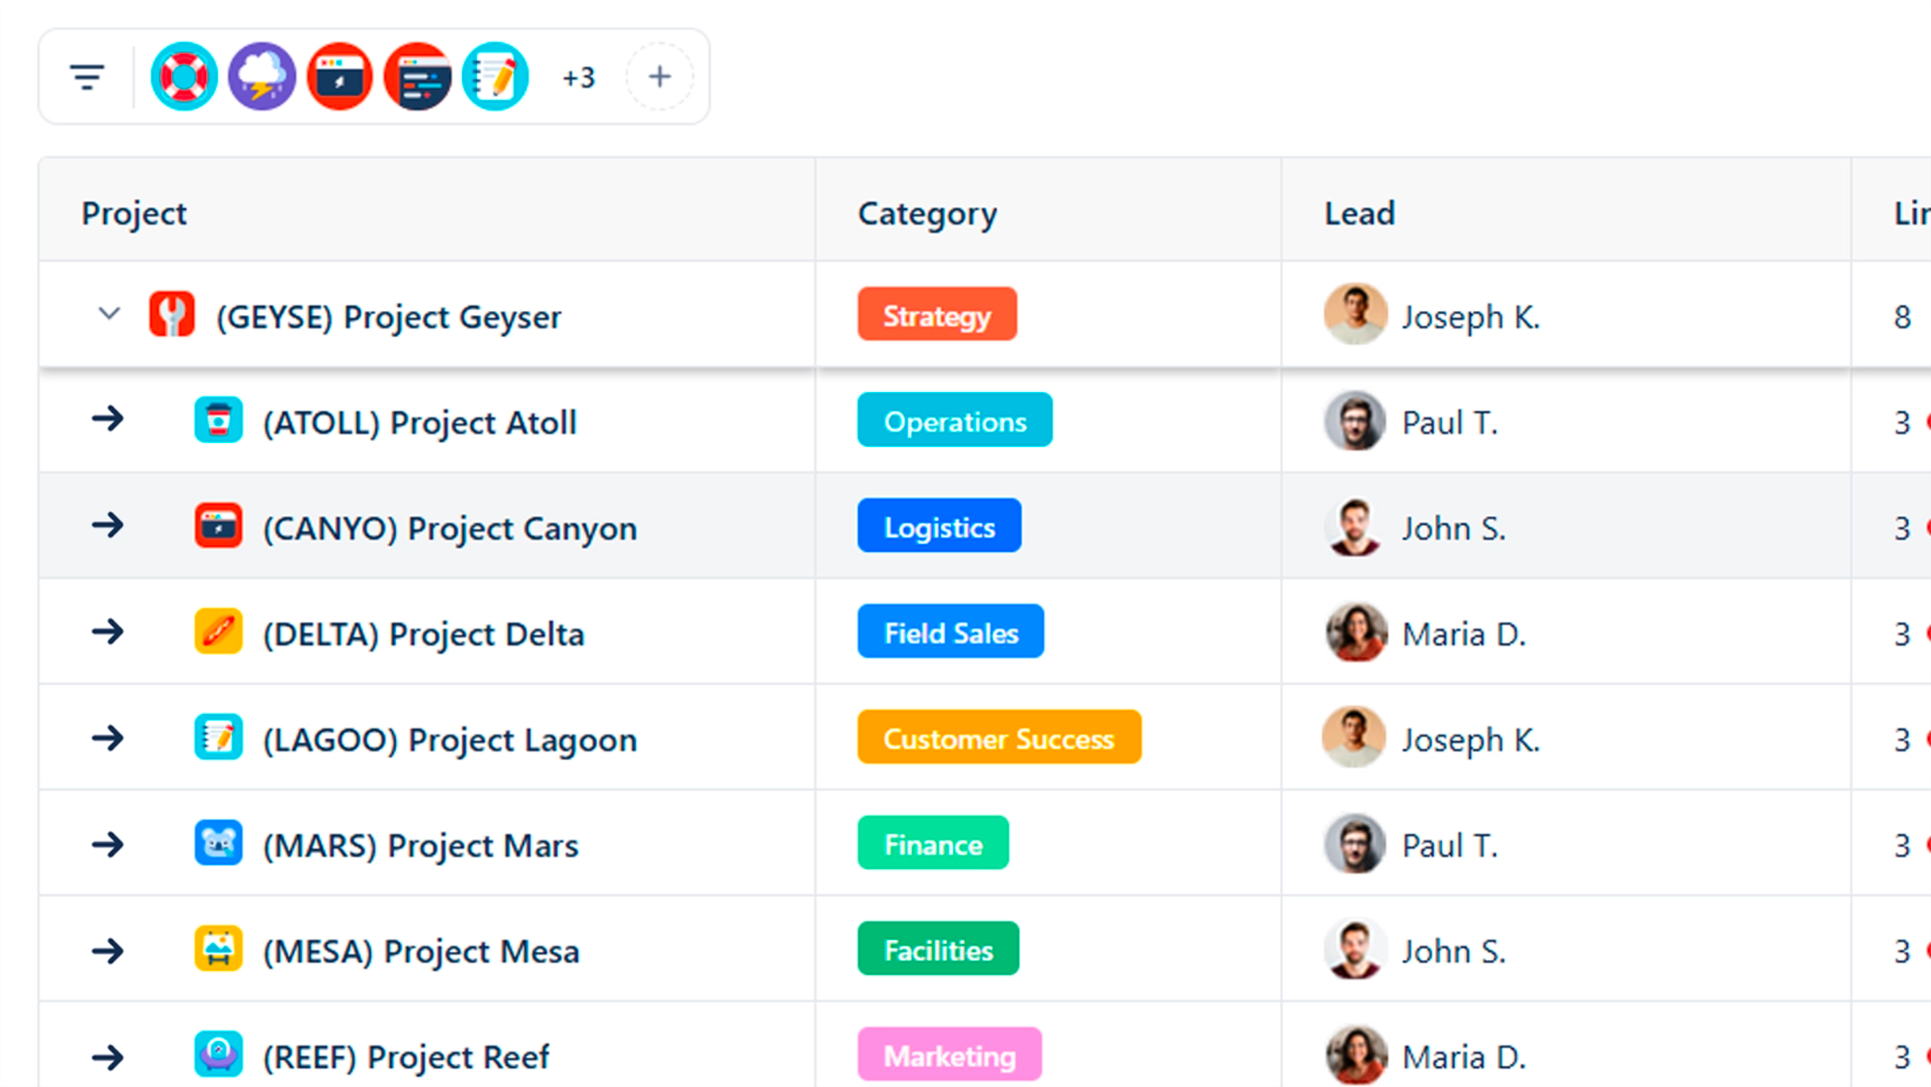Click the arrow beside Project Canyon

coord(107,525)
